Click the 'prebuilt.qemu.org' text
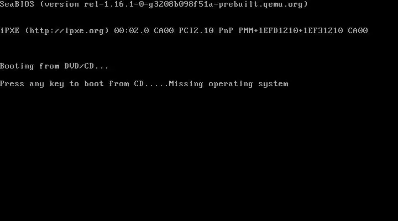 coord(261,4)
